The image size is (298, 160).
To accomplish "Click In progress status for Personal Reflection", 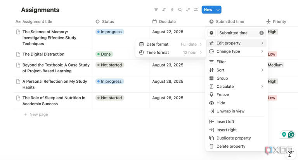I will tap(110, 82).
